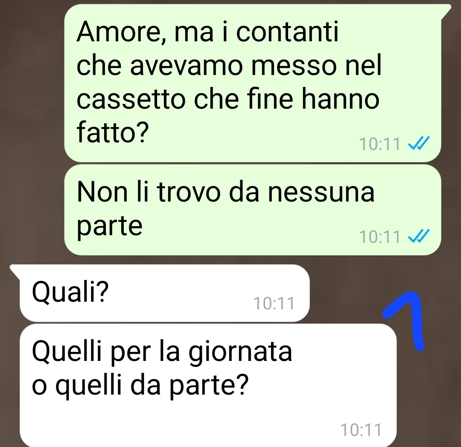Click the 10:11 timestamp on last received message

coord(361,430)
